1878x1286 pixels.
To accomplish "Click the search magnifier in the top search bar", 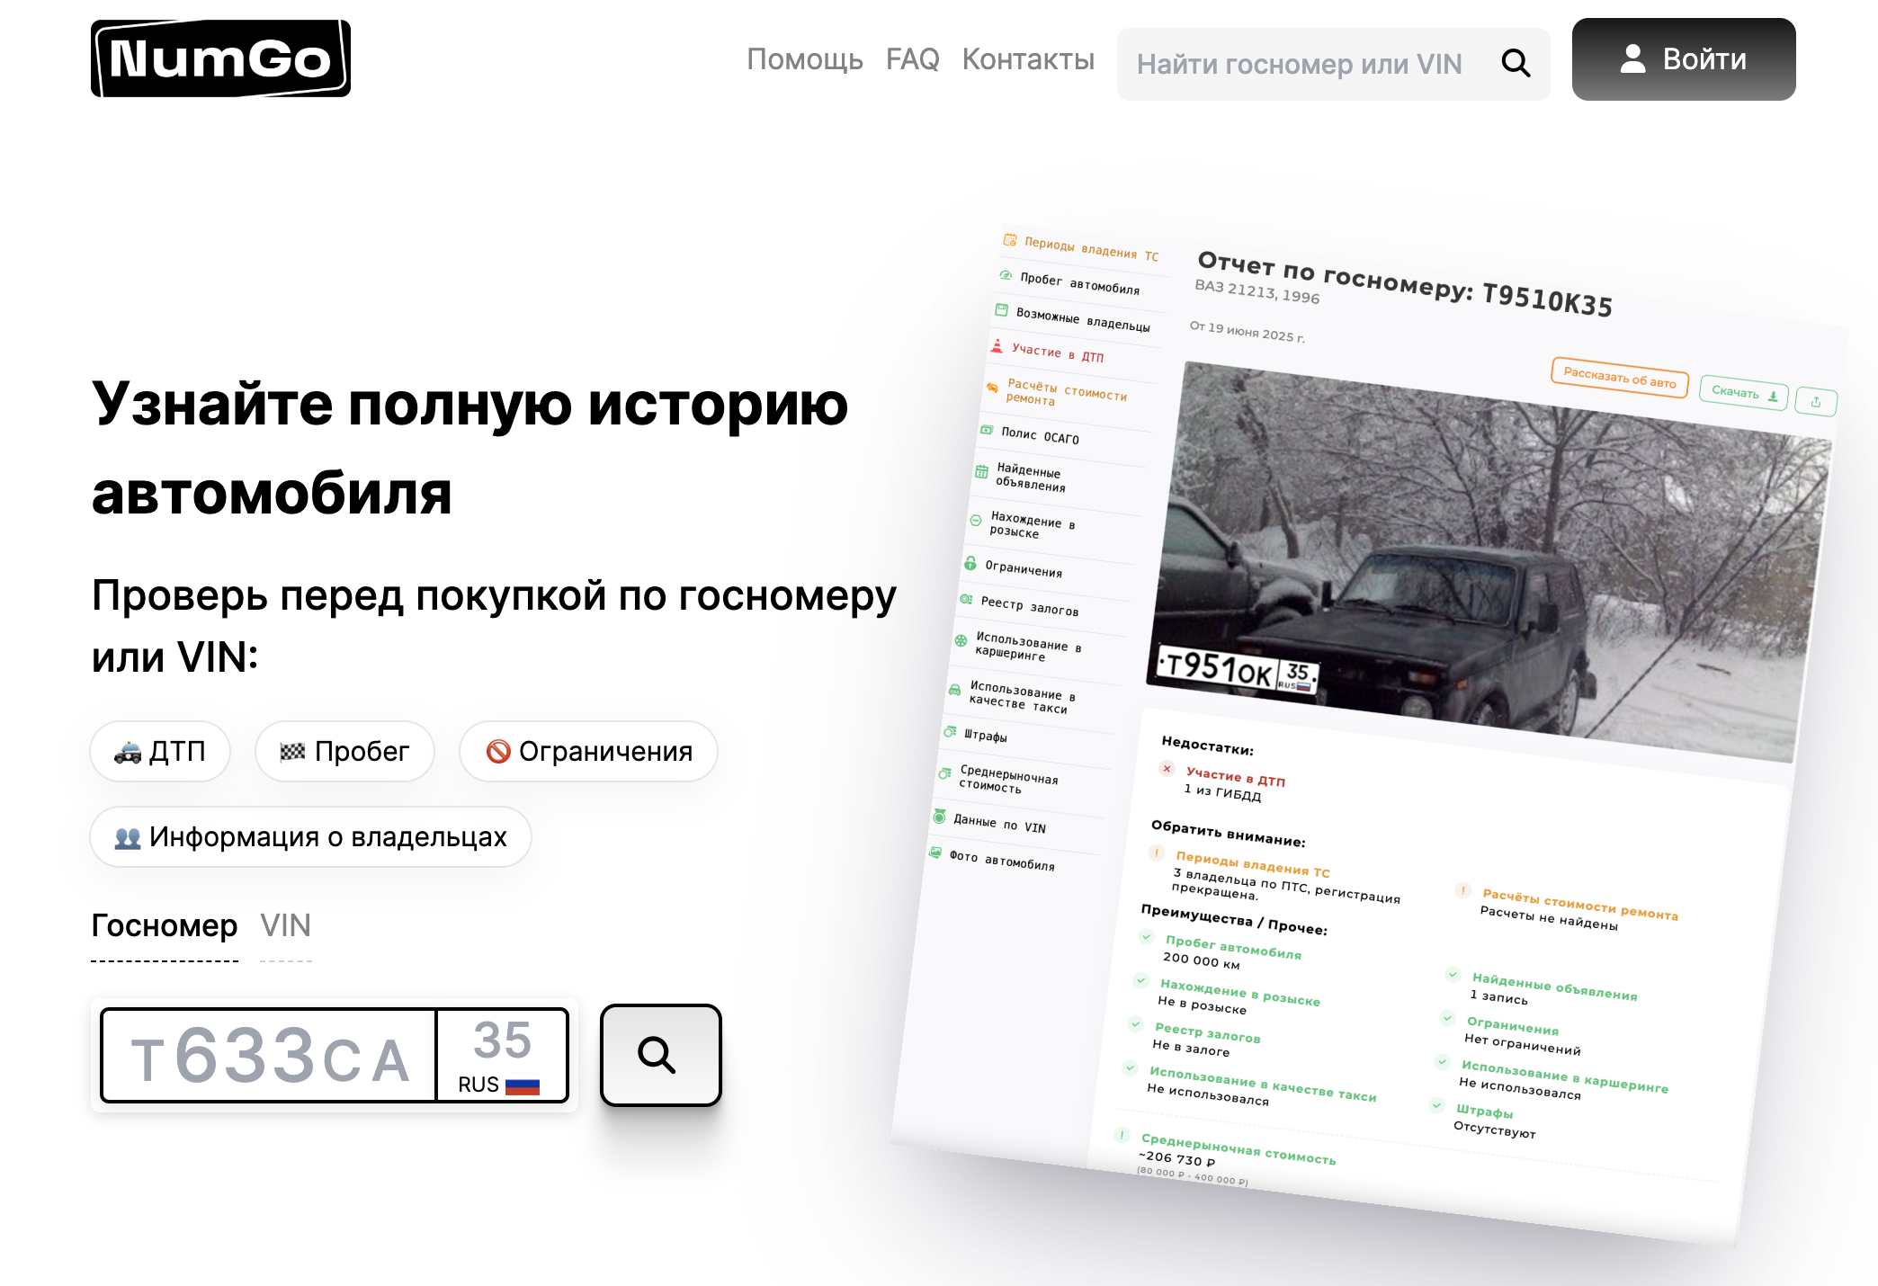I will pos(1516,63).
